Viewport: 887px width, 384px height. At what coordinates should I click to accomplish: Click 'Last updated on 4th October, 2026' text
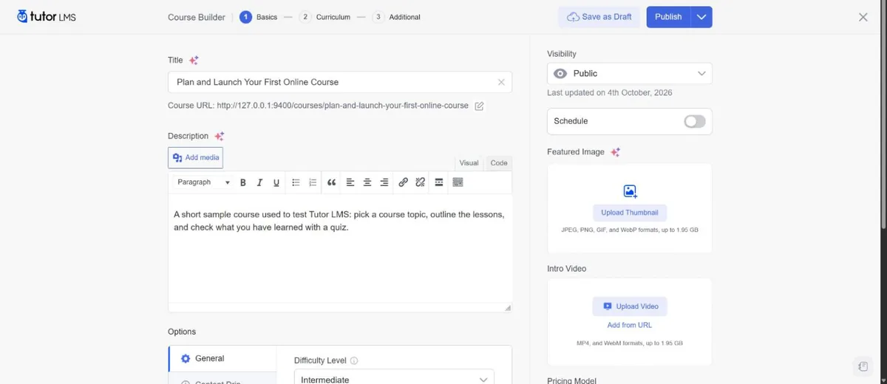click(610, 93)
